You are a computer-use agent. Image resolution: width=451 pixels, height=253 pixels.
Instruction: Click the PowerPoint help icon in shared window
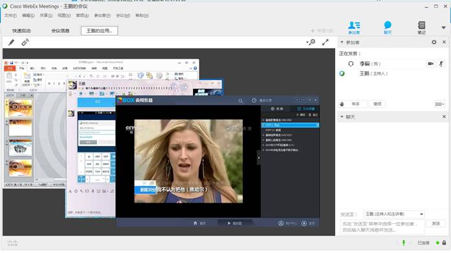[195, 68]
